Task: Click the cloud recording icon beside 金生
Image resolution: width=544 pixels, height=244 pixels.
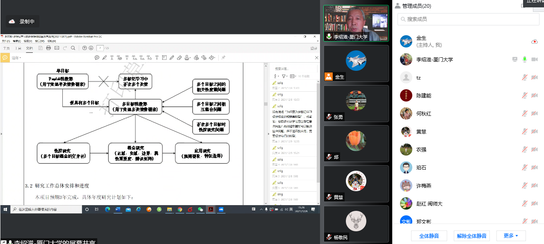Action: click(x=534, y=41)
